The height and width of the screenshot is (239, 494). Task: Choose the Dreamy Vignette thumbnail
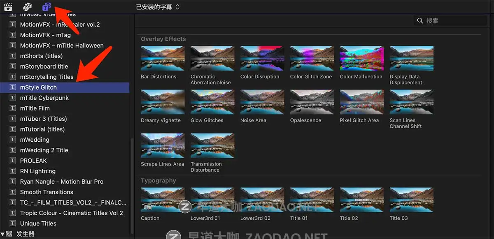pos(162,102)
